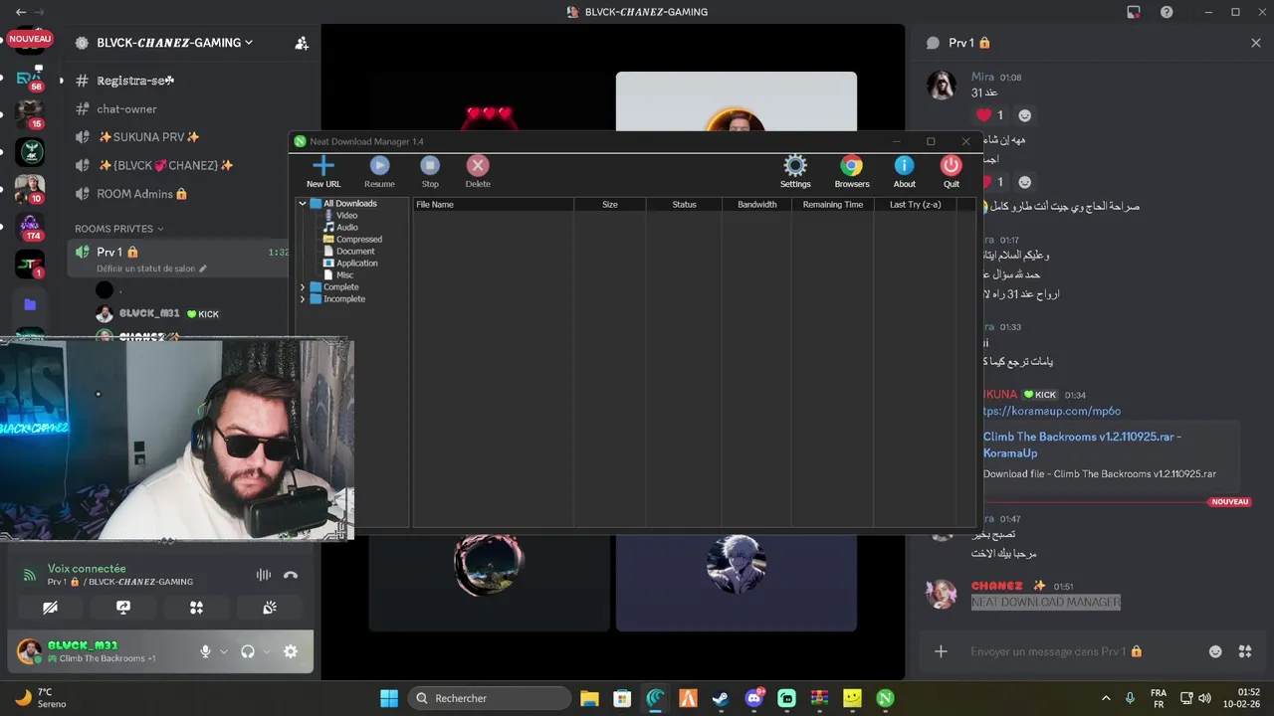Screen dimensions: 1274x716
Task: Toggle headphones deafen in Discord
Action: click(248, 651)
